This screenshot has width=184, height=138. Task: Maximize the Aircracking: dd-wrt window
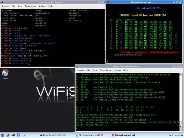pyautogui.click(x=177, y=2)
